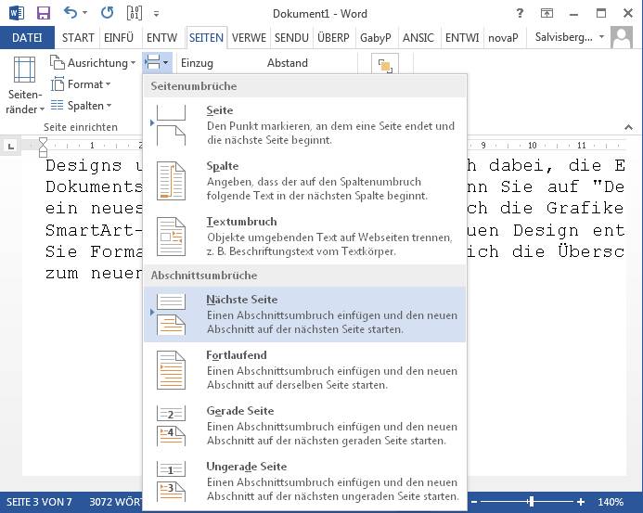Insert a Spalte column break
643x513 pixels.
(304, 181)
